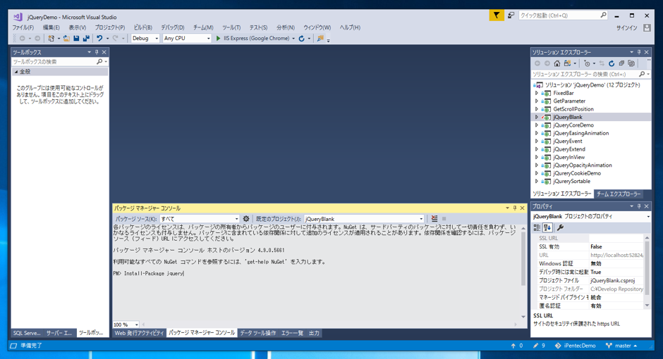This screenshot has width=663, height=359.
Task: Expand the jQueryCoreDemo project node
Action: pyautogui.click(x=537, y=125)
